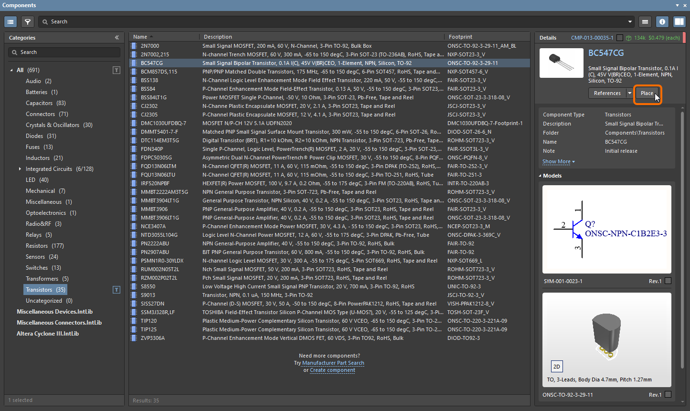
Task: Tick the checkbox next to CMP-013-00035-1
Action: pyautogui.click(x=620, y=38)
